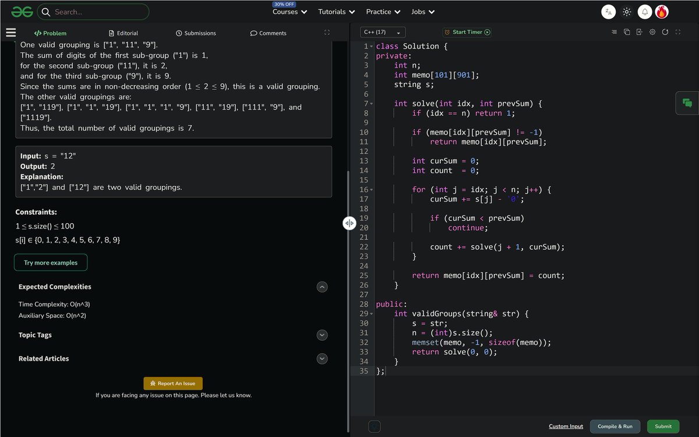Open editor settings gear
The width and height of the screenshot is (699, 437).
(x=652, y=32)
